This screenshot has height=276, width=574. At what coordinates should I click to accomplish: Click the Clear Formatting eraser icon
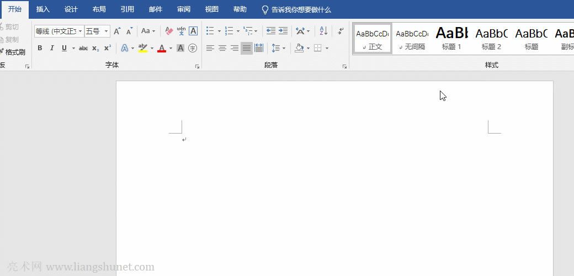point(169,31)
